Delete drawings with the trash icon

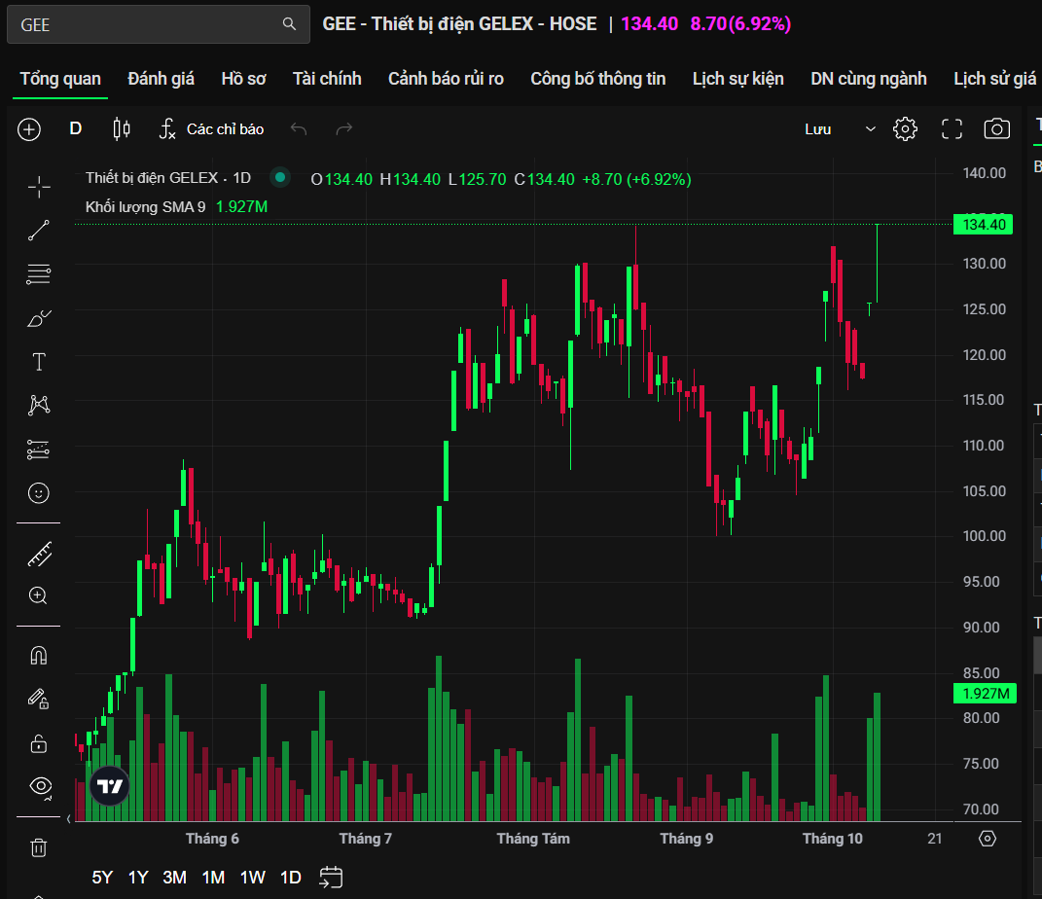point(39,847)
